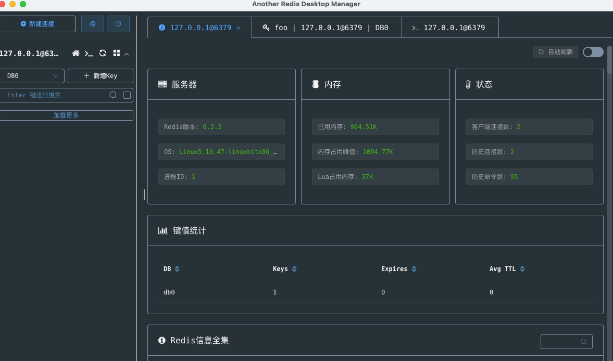
Task: Click the 新建连接 new connection button
Action: point(37,24)
